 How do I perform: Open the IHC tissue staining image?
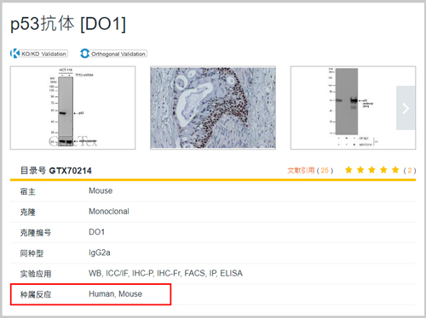[213, 108]
